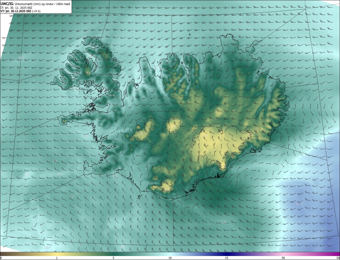Click the title 'UWC/IG: Úrkomumætti (mm) og vindur í 100m hæð'
Viewport: 340px width, 260px height.
click(x=35, y=4)
